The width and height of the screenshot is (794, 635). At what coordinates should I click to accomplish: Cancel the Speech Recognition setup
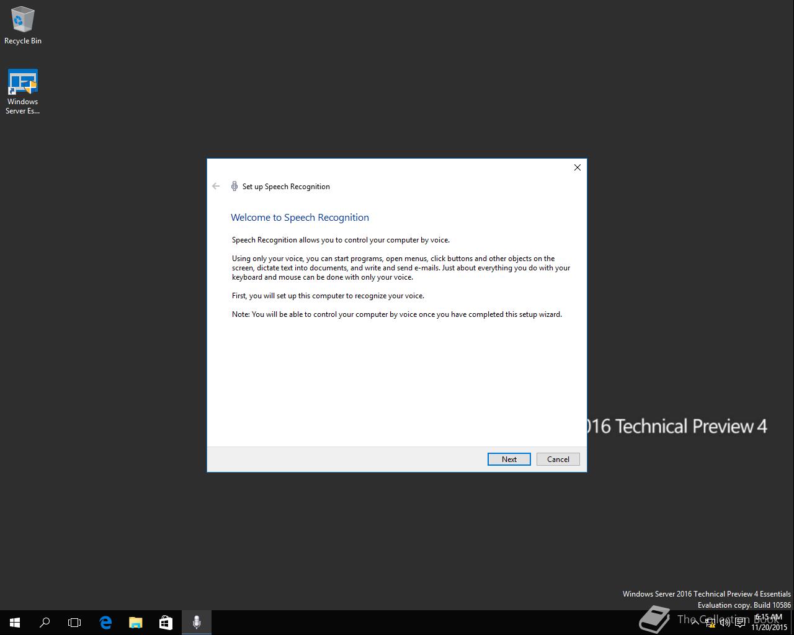(x=558, y=459)
